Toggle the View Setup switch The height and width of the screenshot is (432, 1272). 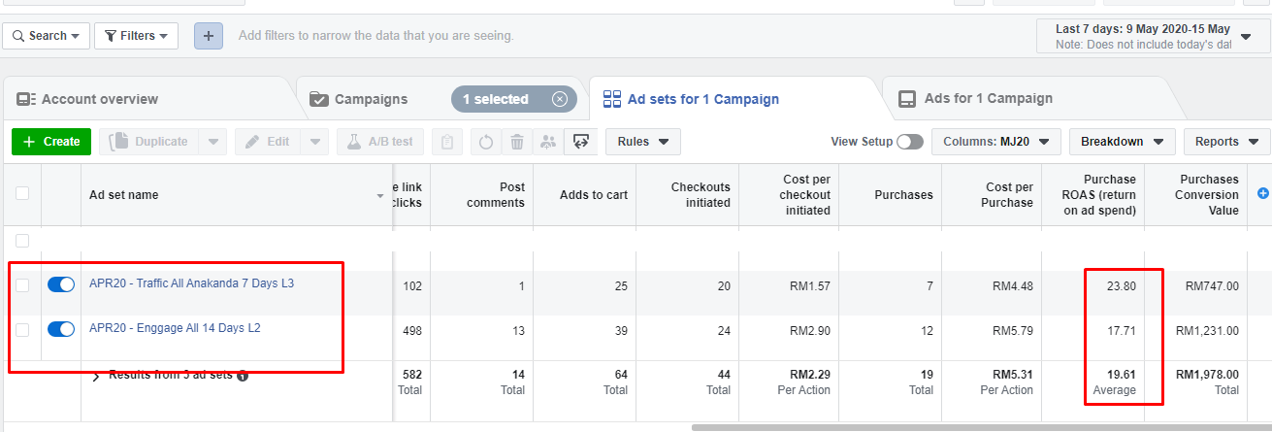pos(910,142)
